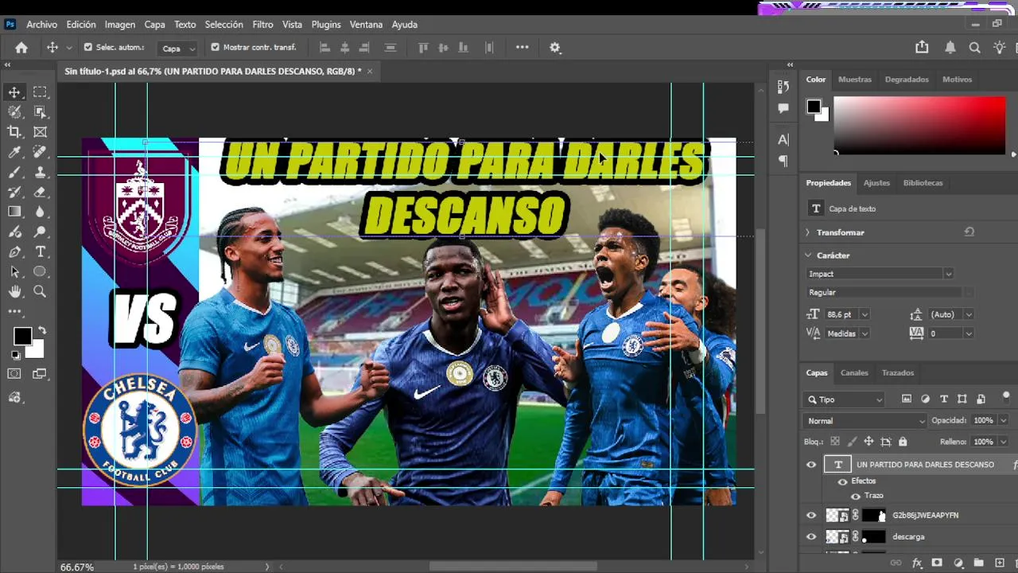Open the Share export button
Screen dimensions: 1018x573
coord(922,48)
